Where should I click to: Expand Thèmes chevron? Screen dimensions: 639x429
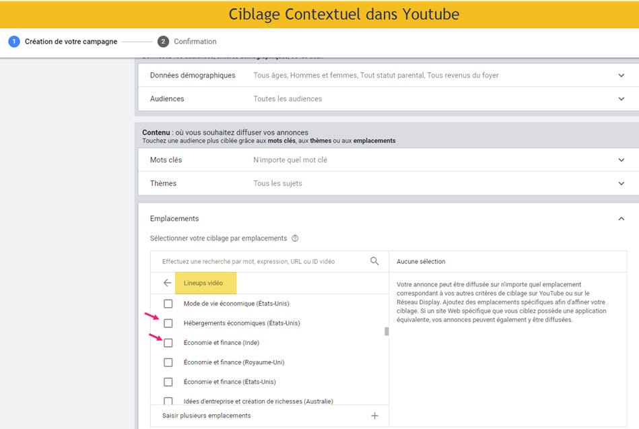(x=621, y=183)
